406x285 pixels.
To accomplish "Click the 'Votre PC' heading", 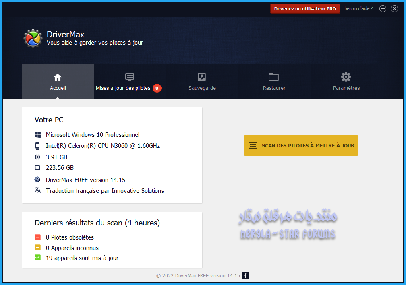I will tap(49, 120).
